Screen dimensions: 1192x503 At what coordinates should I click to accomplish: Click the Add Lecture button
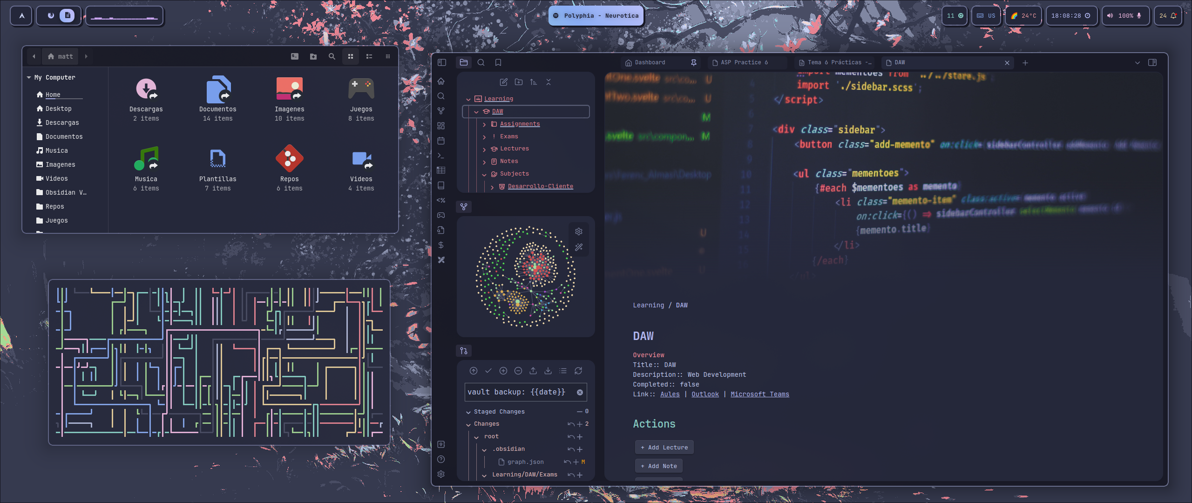tap(664, 447)
